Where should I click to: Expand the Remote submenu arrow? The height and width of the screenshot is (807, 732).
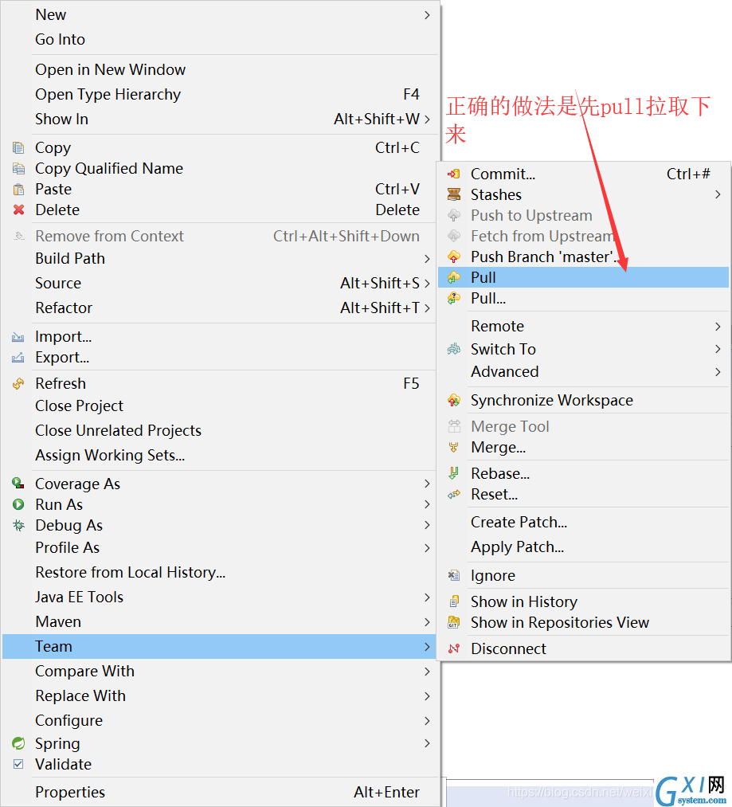point(718,327)
